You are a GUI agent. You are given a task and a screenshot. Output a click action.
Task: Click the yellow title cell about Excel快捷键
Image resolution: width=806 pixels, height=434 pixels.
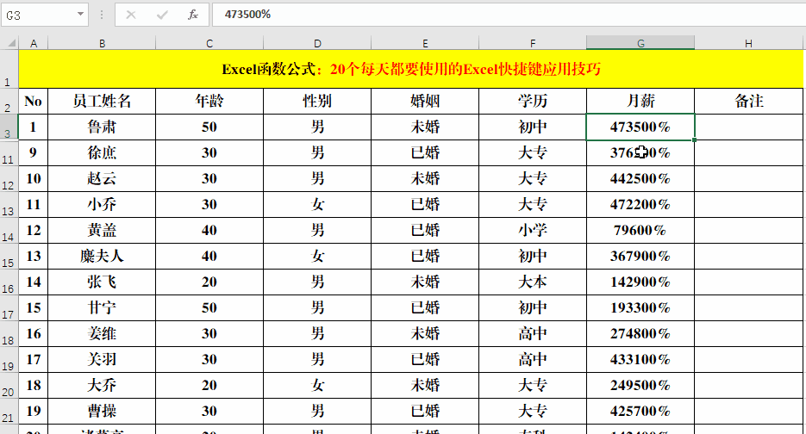click(410, 69)
